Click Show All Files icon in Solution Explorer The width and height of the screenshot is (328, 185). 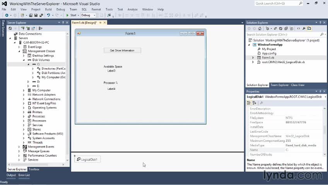[x=291, y=29]
